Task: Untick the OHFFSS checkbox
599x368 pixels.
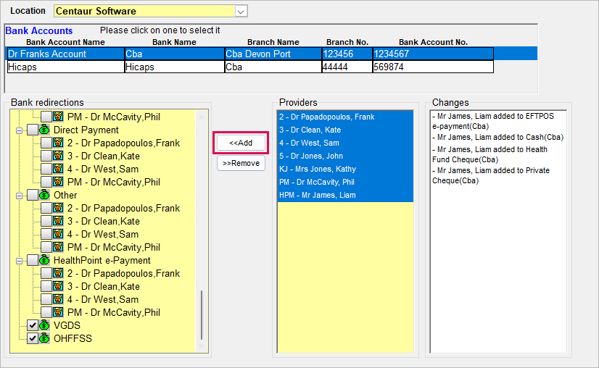Action: [x=33, y=338]
